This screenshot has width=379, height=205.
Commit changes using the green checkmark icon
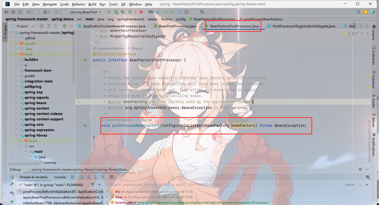(165, 12)
